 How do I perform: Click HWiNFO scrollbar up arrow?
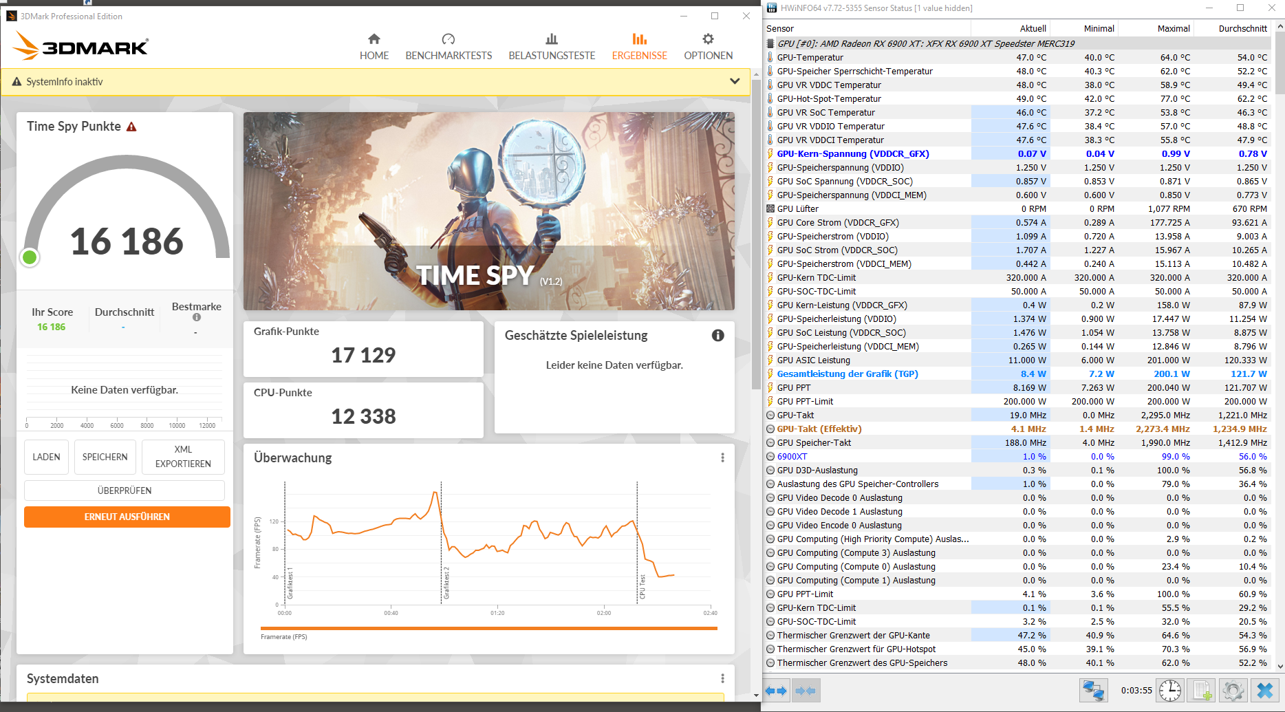1279,27
